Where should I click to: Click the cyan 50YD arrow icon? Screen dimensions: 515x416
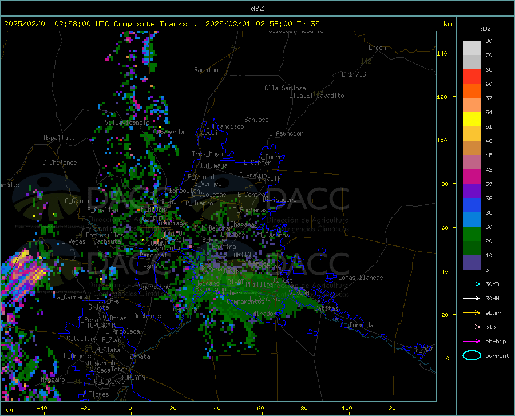click(472, 284)
